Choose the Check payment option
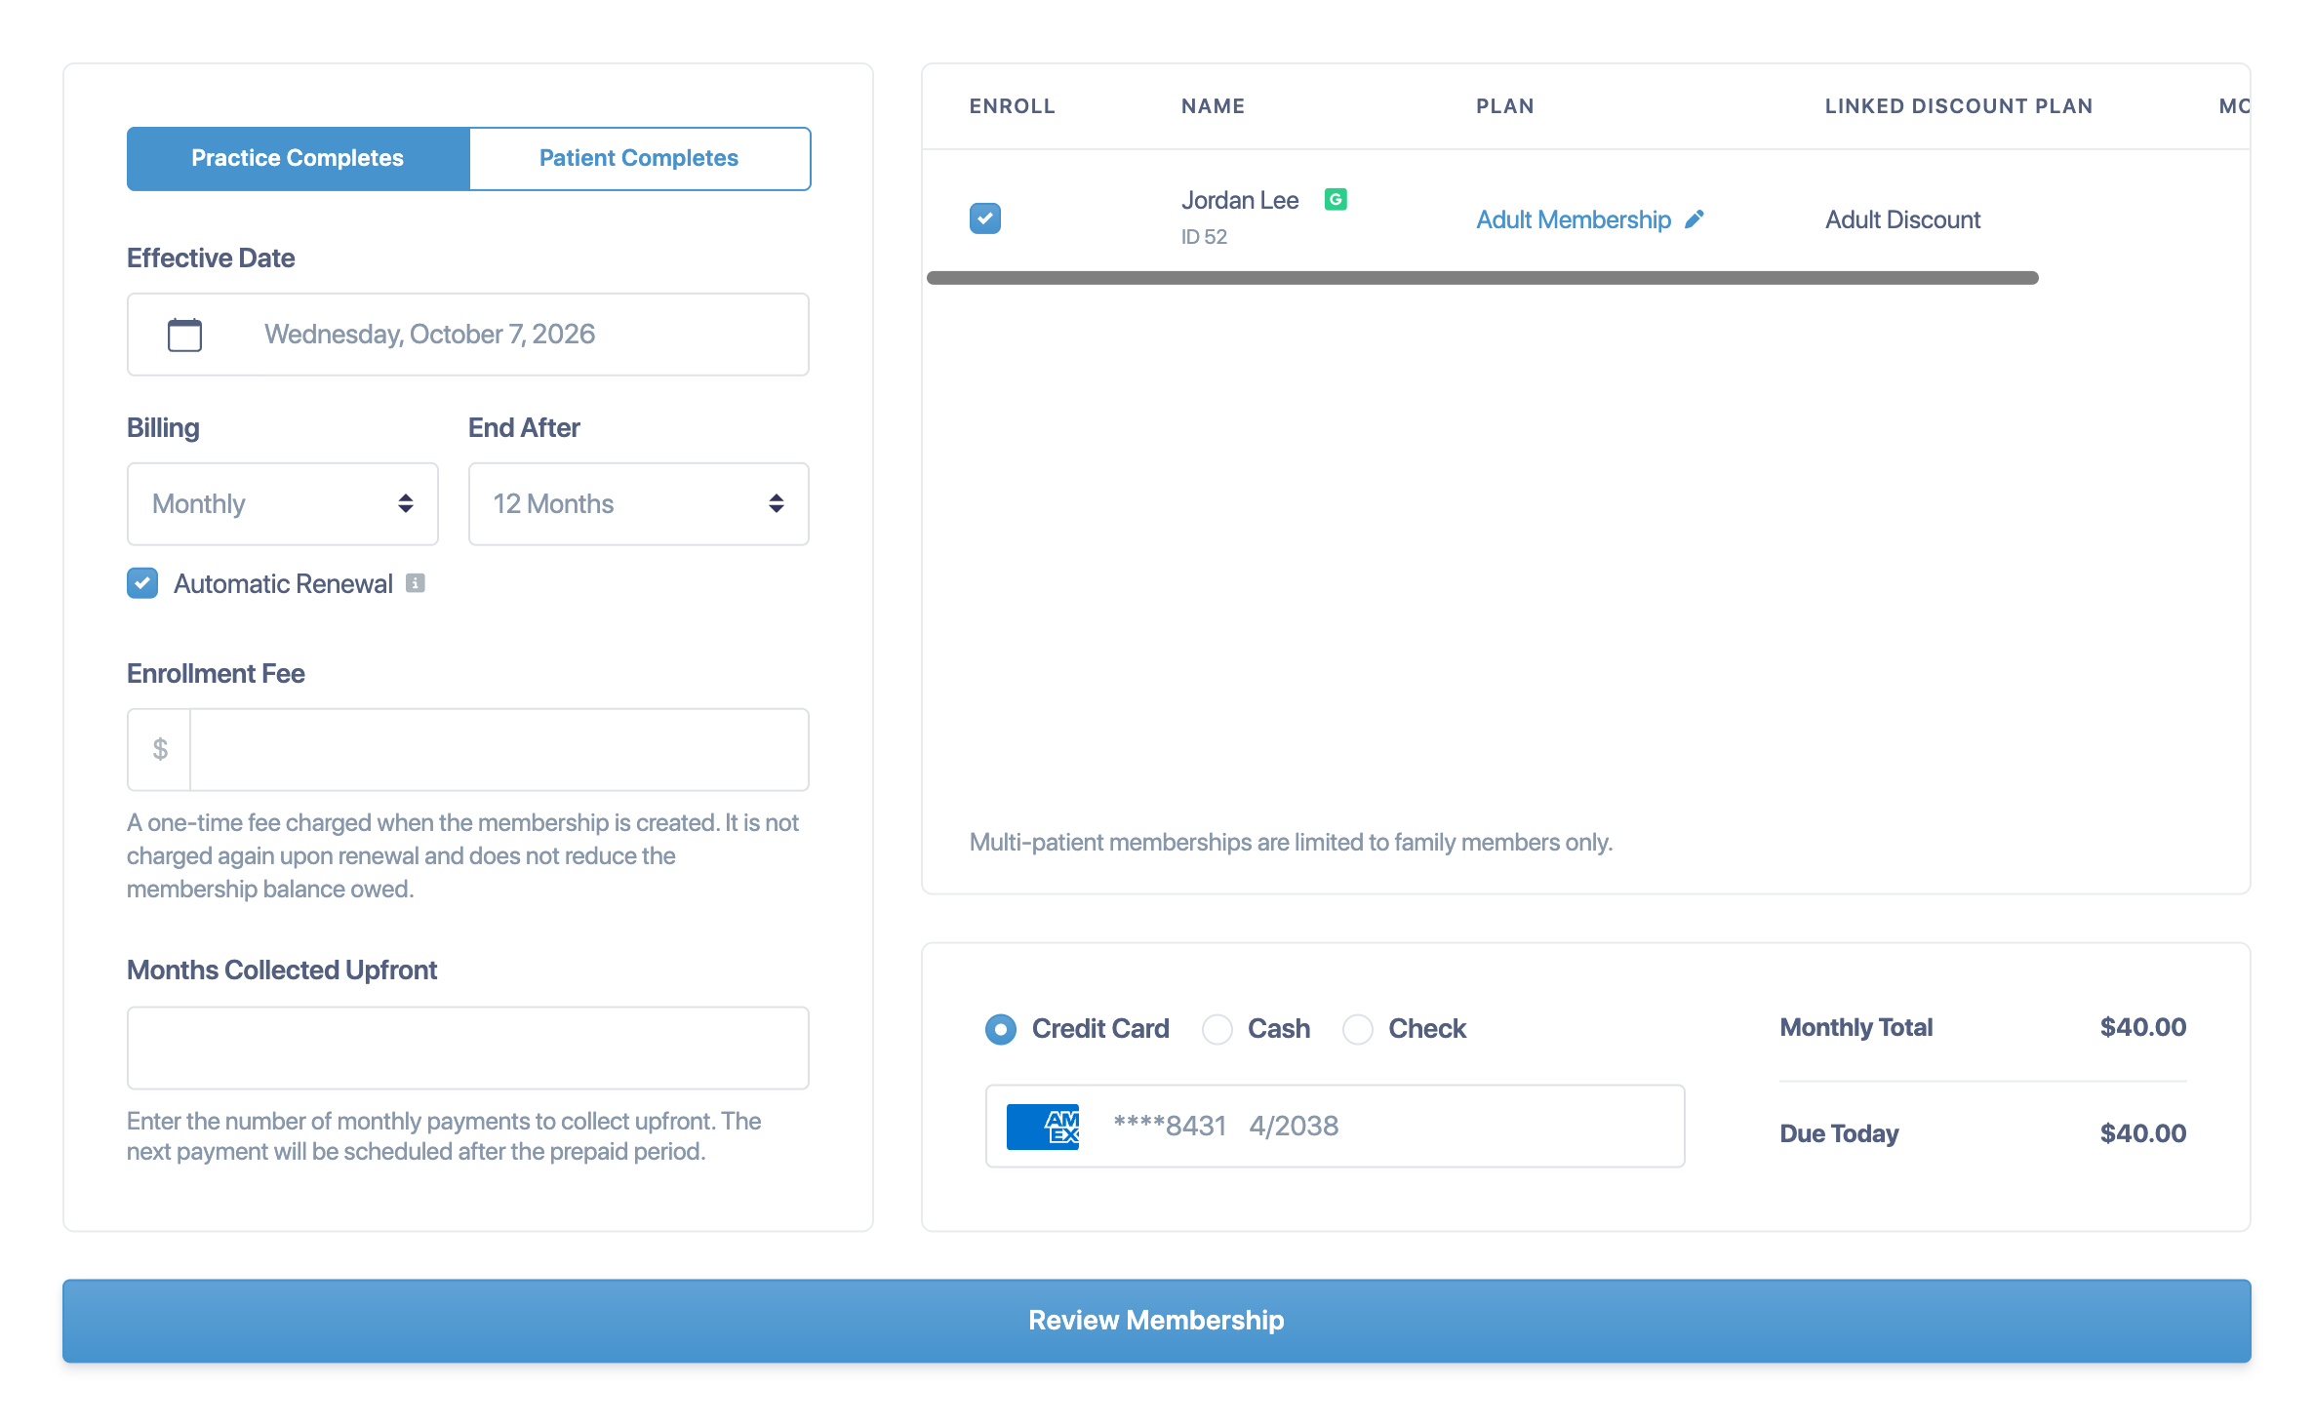The height and width of the screenshot is (1426, 2314). click(1358, 1029)
